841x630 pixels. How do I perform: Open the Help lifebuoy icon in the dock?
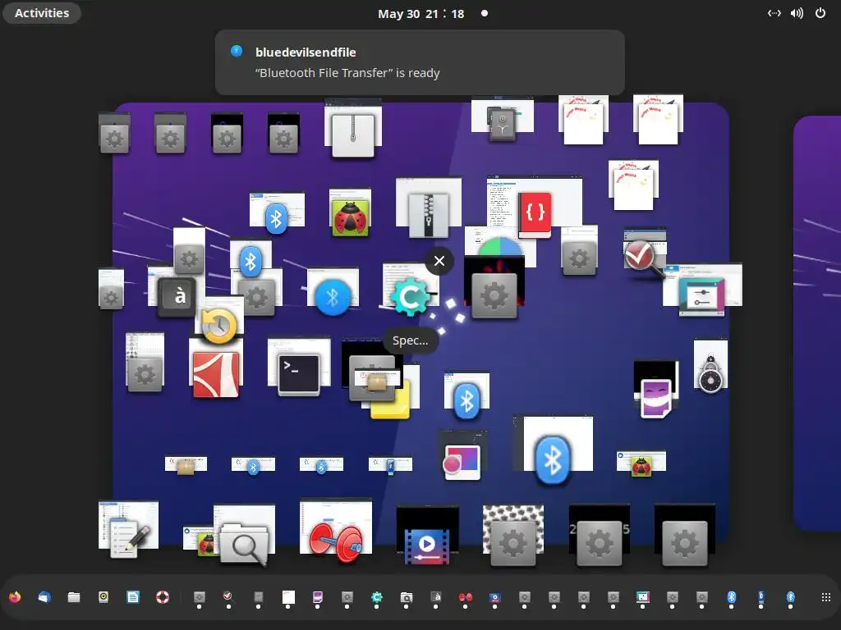pos(163,597)
